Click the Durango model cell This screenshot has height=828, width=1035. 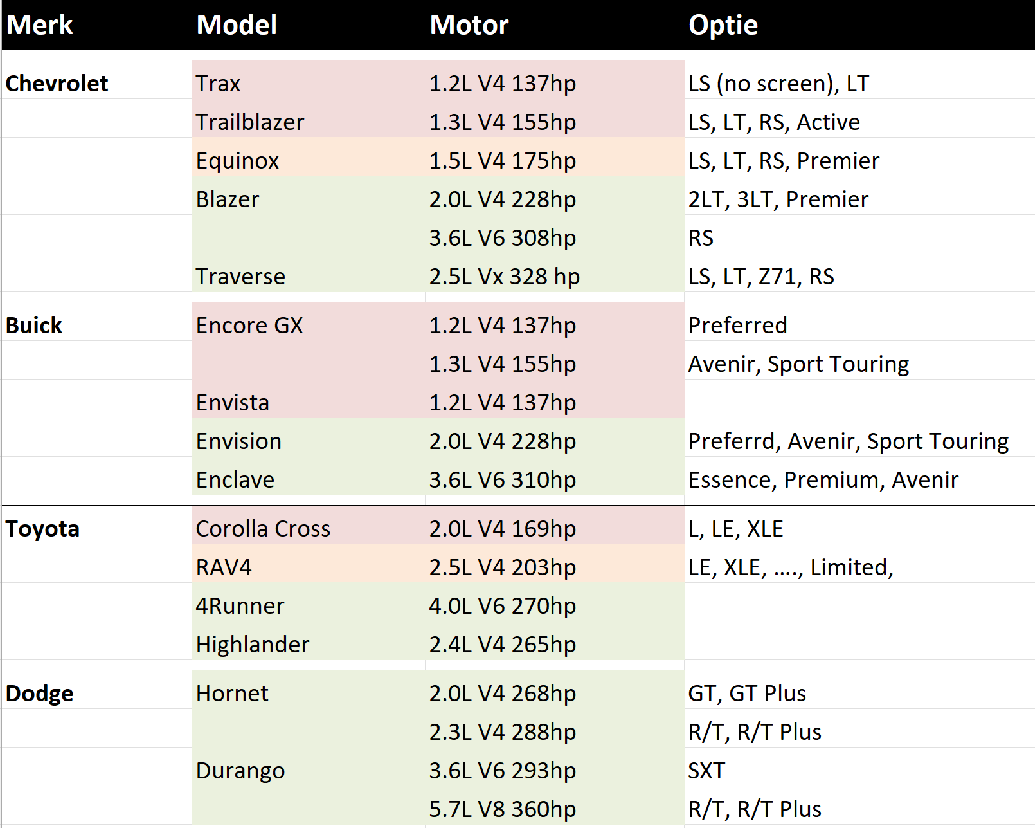(240, 771)
